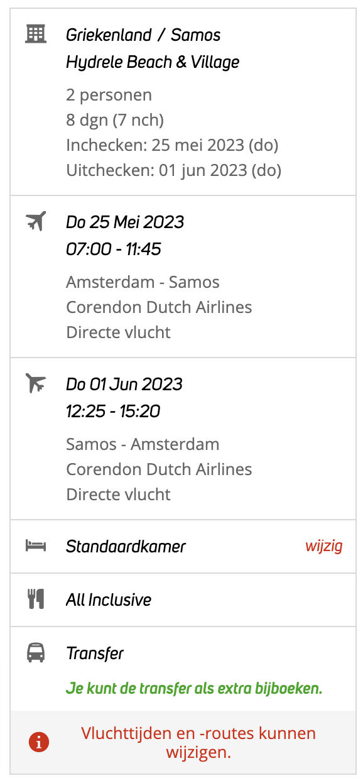
Task: Select the Hydrele Beach & Village hotel name
Action: [x=153, y=62]
